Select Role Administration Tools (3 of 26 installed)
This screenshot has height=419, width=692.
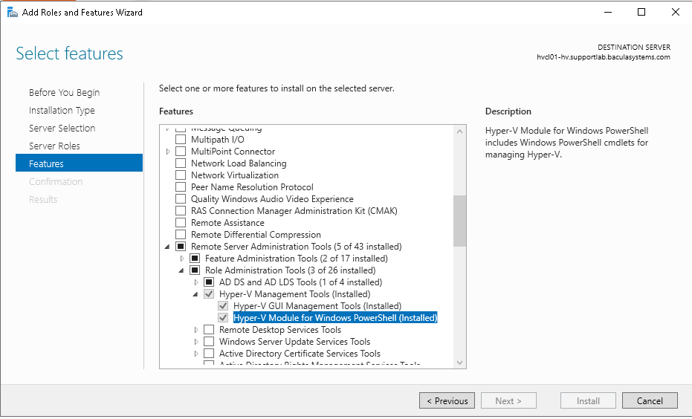[291, 270]
